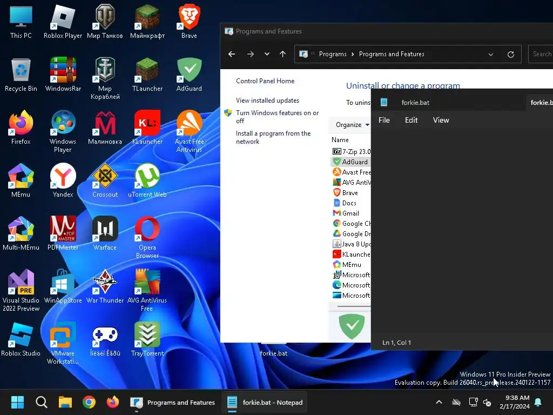Go up one level in Control Panel
The image size is (553, 415).
point(282,54)
